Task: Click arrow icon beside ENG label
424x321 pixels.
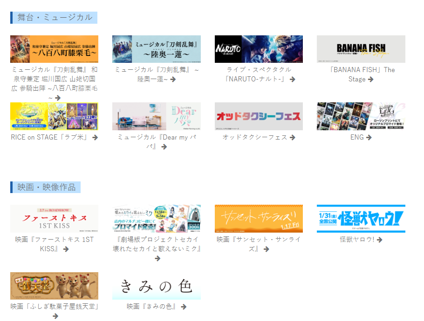Action: click(369, 137)
